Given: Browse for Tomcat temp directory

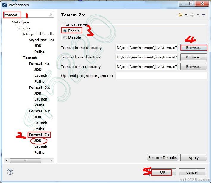Looking at the screenshot, I should click(194, 67).
